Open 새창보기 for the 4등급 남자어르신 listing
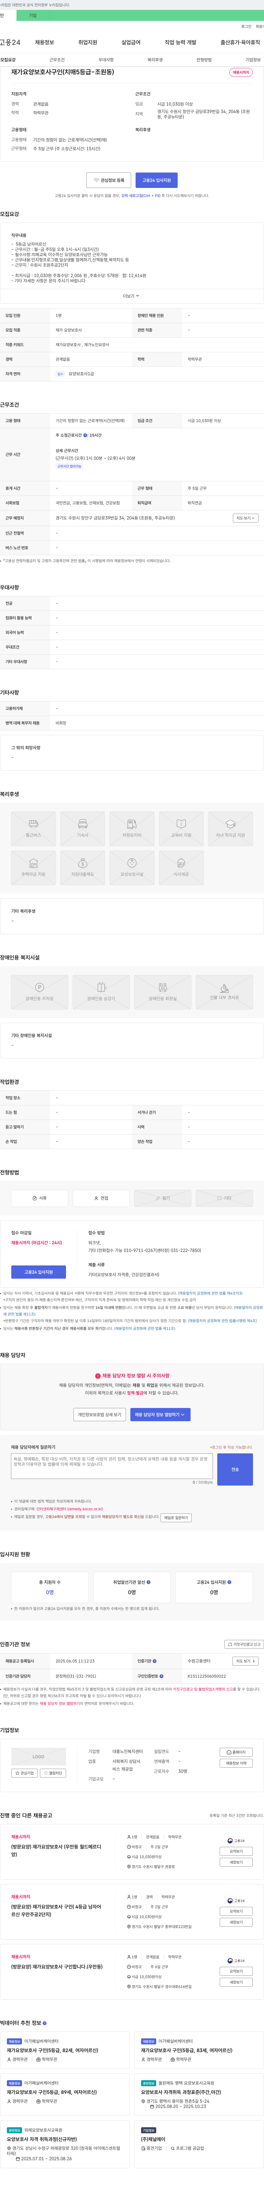This screenshot has width=264, height=2193. [236, 1922]
